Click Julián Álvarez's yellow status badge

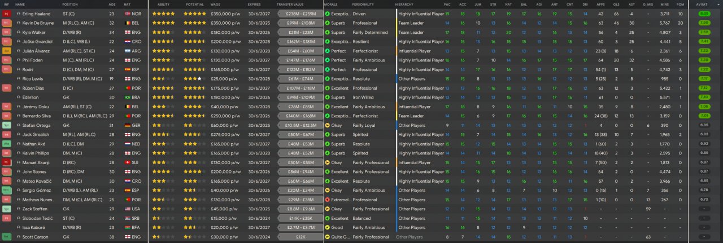7,51
